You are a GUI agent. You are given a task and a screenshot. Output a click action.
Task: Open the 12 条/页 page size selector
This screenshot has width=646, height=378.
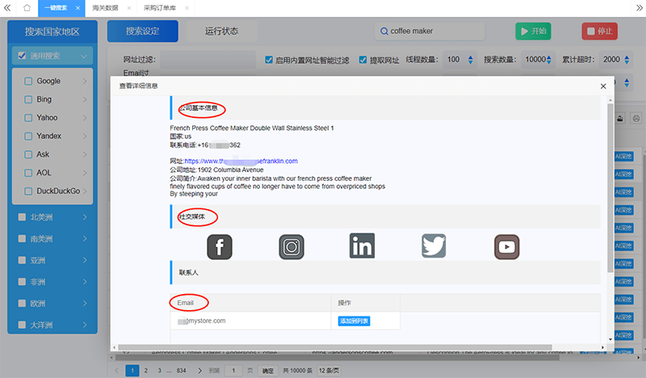click(329, 371)
